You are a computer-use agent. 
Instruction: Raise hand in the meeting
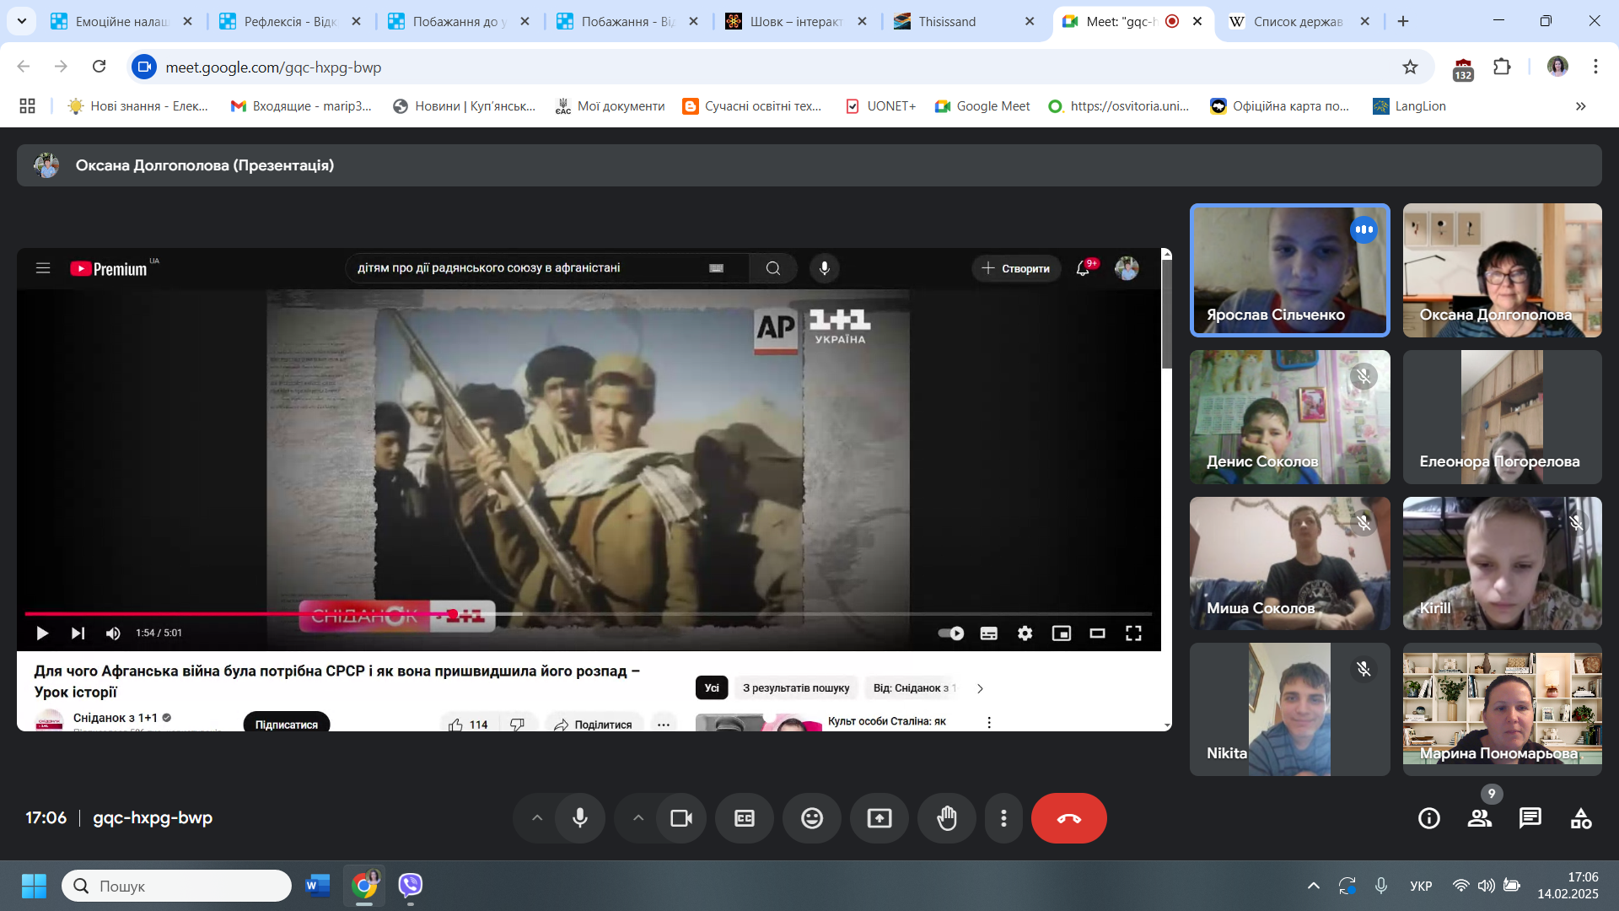tap(947, 818)
